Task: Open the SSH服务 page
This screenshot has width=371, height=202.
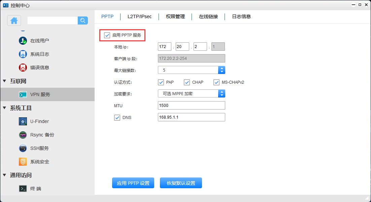Action: (x=39, y=148)
